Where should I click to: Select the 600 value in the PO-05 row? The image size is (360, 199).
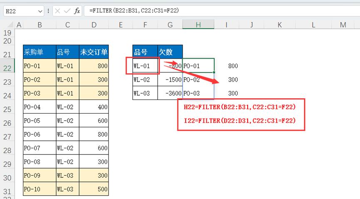pyautogui.click(x=94, y=121)
